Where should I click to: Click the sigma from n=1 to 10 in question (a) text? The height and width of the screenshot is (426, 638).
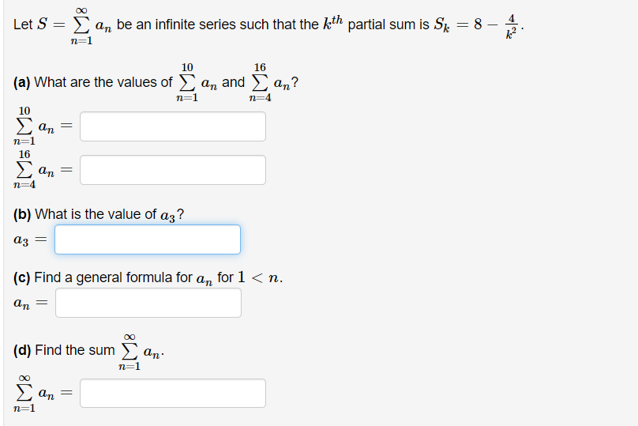point(187,82)
